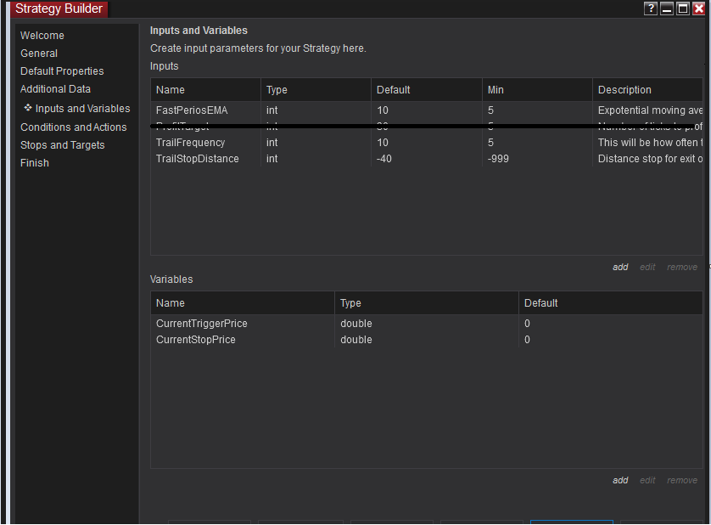The image size is (711, 525).
Task: Select the FastPeriosEMA input row
Action: pyautogui.click(x=192, y=110)
